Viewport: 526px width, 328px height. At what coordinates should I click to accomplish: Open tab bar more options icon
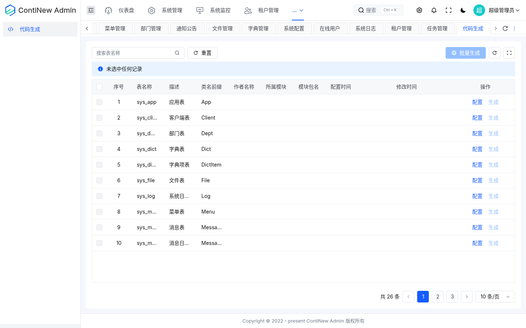coord(514,28)
